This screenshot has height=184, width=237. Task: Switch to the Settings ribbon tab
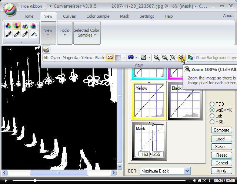click(x=147, y=16)
